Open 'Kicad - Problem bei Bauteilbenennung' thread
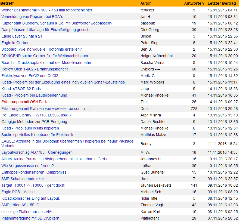Screen dimensions: 240x222 coord(34,95)
